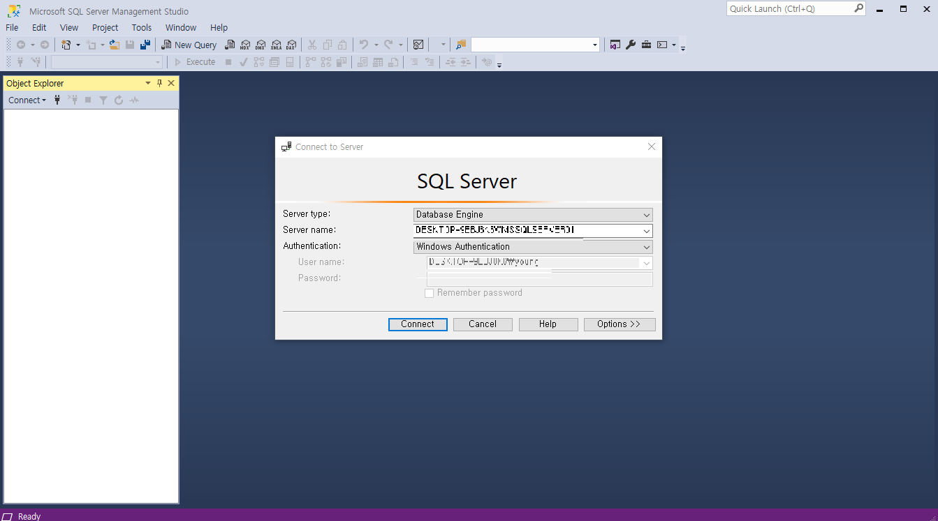
Task: Open the View menu
Action: coord(69,27)
